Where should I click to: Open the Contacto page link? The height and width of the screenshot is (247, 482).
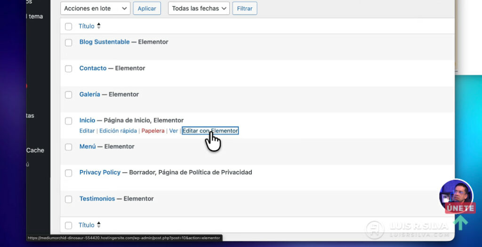point(93,68)
